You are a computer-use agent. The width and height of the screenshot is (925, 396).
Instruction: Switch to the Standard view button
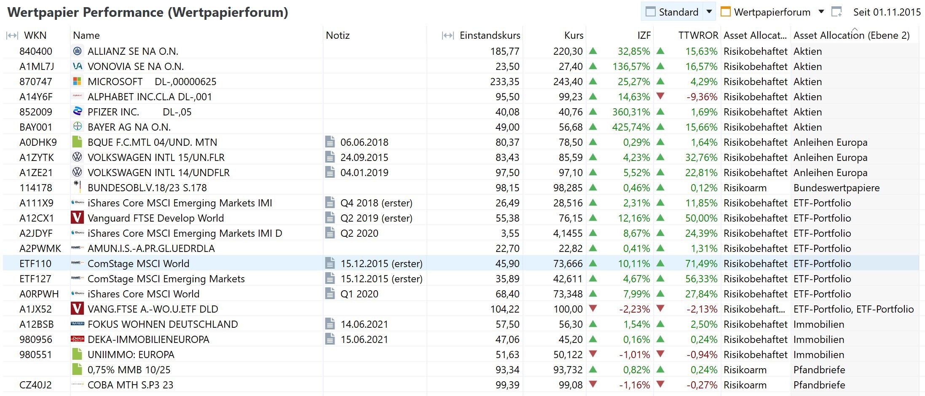[x=672, y=12]
